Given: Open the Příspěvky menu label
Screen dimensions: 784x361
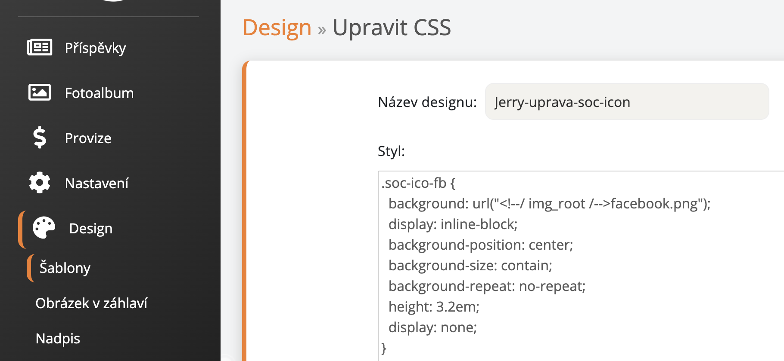Looking at the screenshot, I should [95, 48].
